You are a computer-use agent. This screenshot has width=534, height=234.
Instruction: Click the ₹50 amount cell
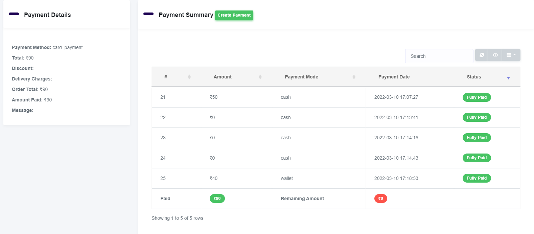(213, 97)
